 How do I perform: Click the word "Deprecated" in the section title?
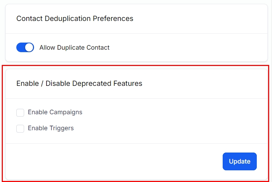[x=91, y=84]
